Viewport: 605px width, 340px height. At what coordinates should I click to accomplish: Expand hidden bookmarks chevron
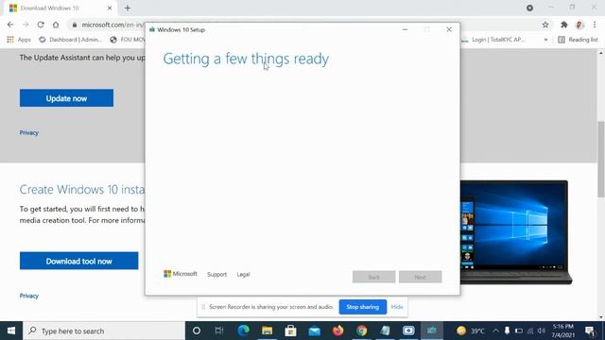pyautogui.click(x=545, y=40)
